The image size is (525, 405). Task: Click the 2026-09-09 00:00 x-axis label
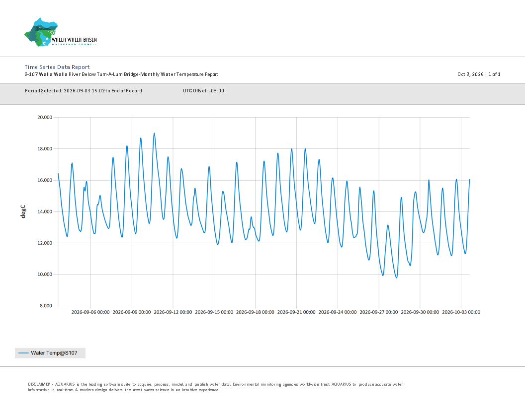point(132,312)
